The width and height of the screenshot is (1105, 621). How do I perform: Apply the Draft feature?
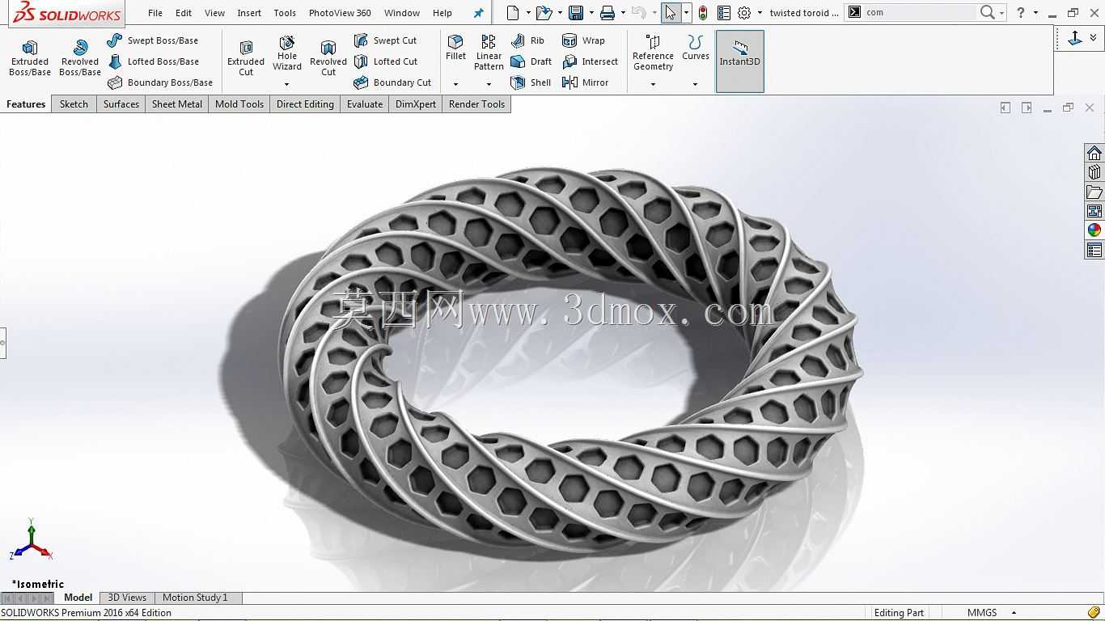(531, 61)
